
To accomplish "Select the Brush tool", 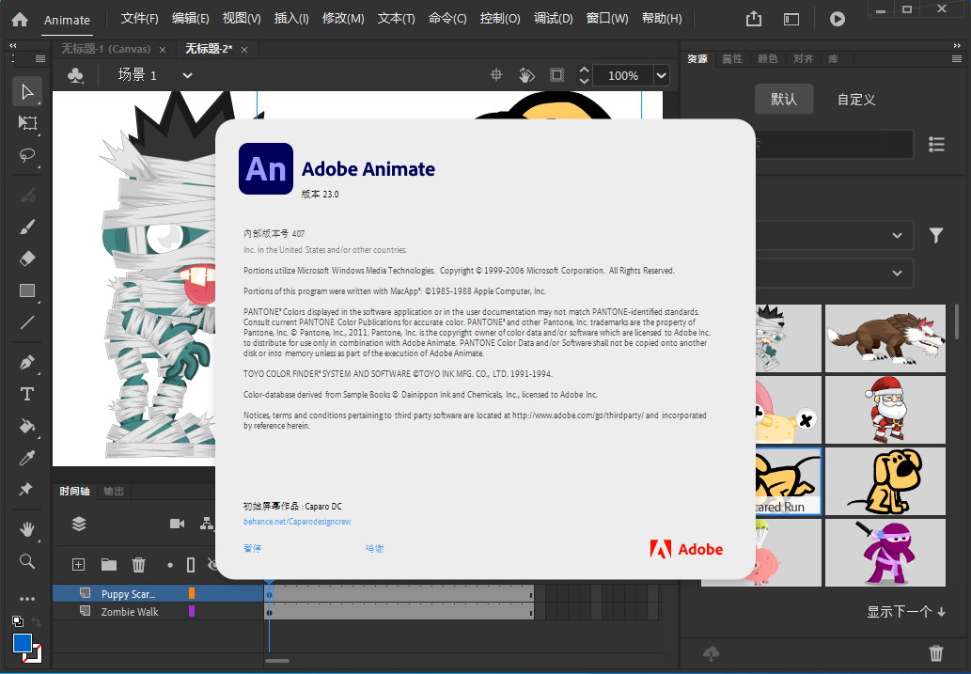I will (27, 227).
